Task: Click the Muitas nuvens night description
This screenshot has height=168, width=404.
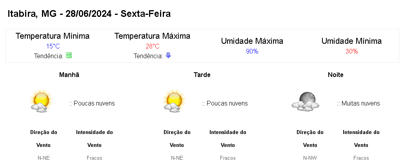Action: click(359, 104)
